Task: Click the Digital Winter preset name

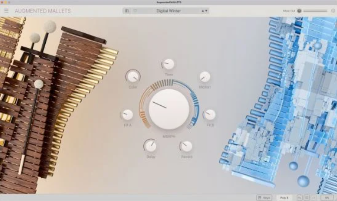Action: coord(168,11)
